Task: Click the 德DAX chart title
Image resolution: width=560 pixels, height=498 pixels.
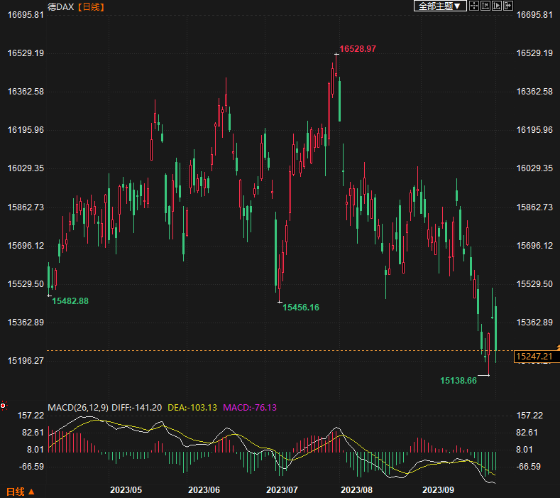Action: click(61, 6)
